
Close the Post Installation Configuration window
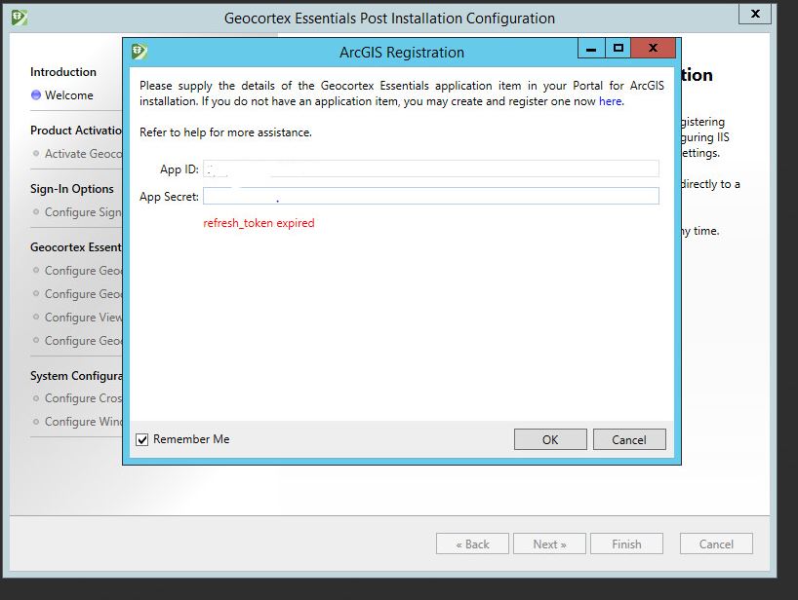tap(755, 14)
